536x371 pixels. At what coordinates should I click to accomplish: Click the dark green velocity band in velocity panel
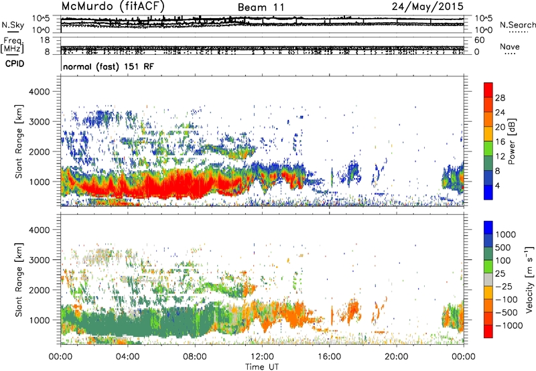pyautogui.click(x=143, y=323)
